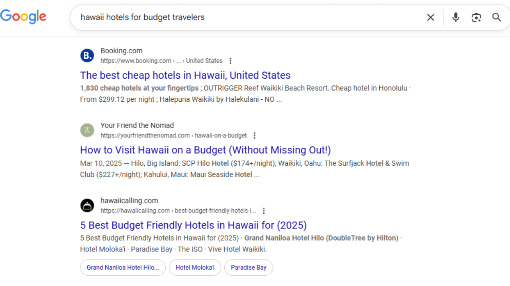Activate voice search via the microphone icon
The image size is (510, 286).
click(455, 17)
